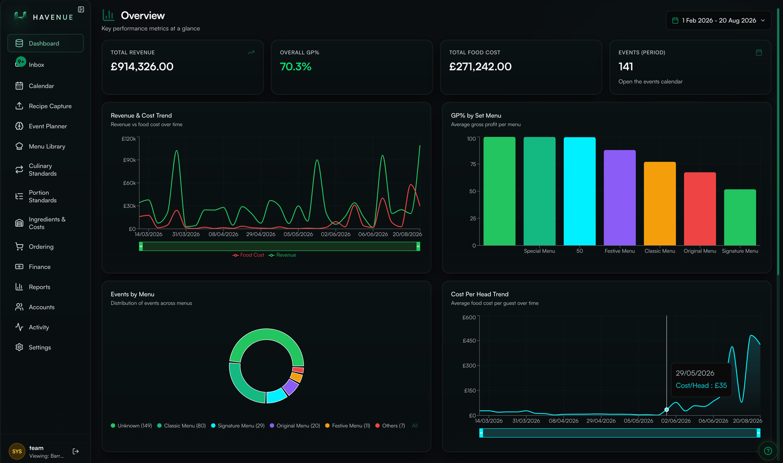Click Revenue trend range slider right handle

[418, 246]
